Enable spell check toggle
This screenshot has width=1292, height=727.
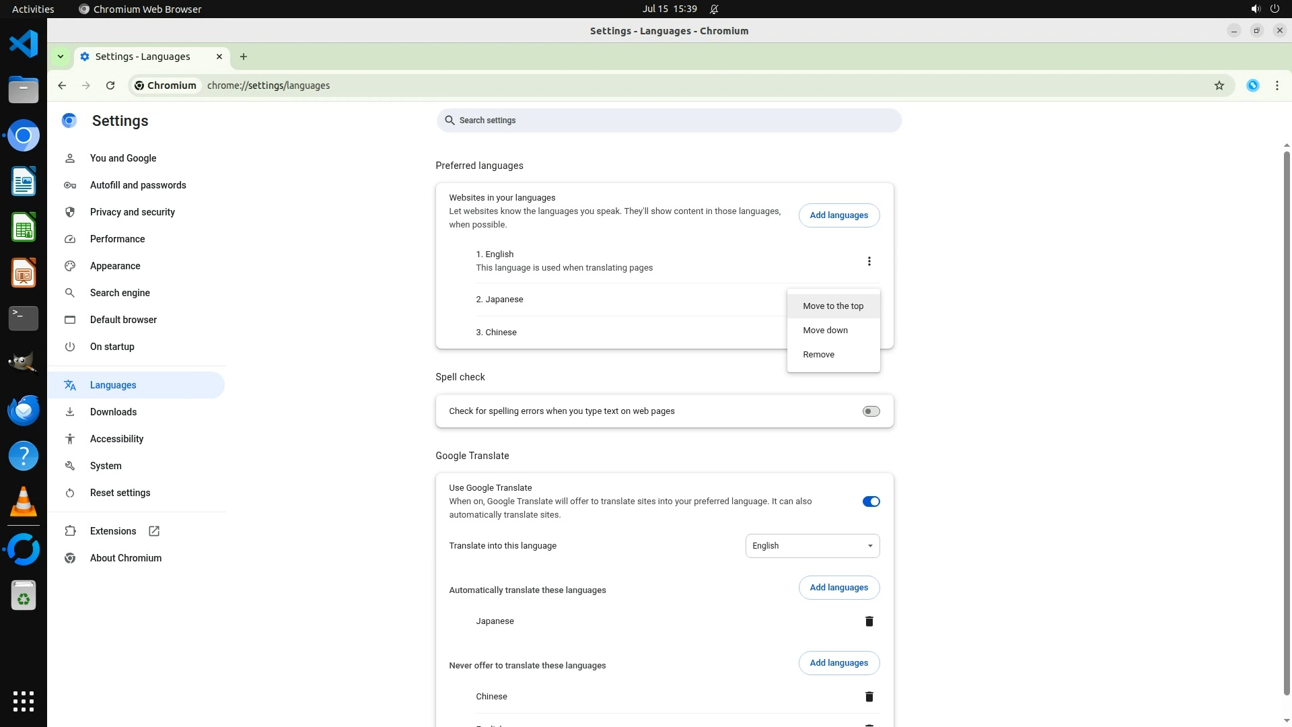coord(871,411)
